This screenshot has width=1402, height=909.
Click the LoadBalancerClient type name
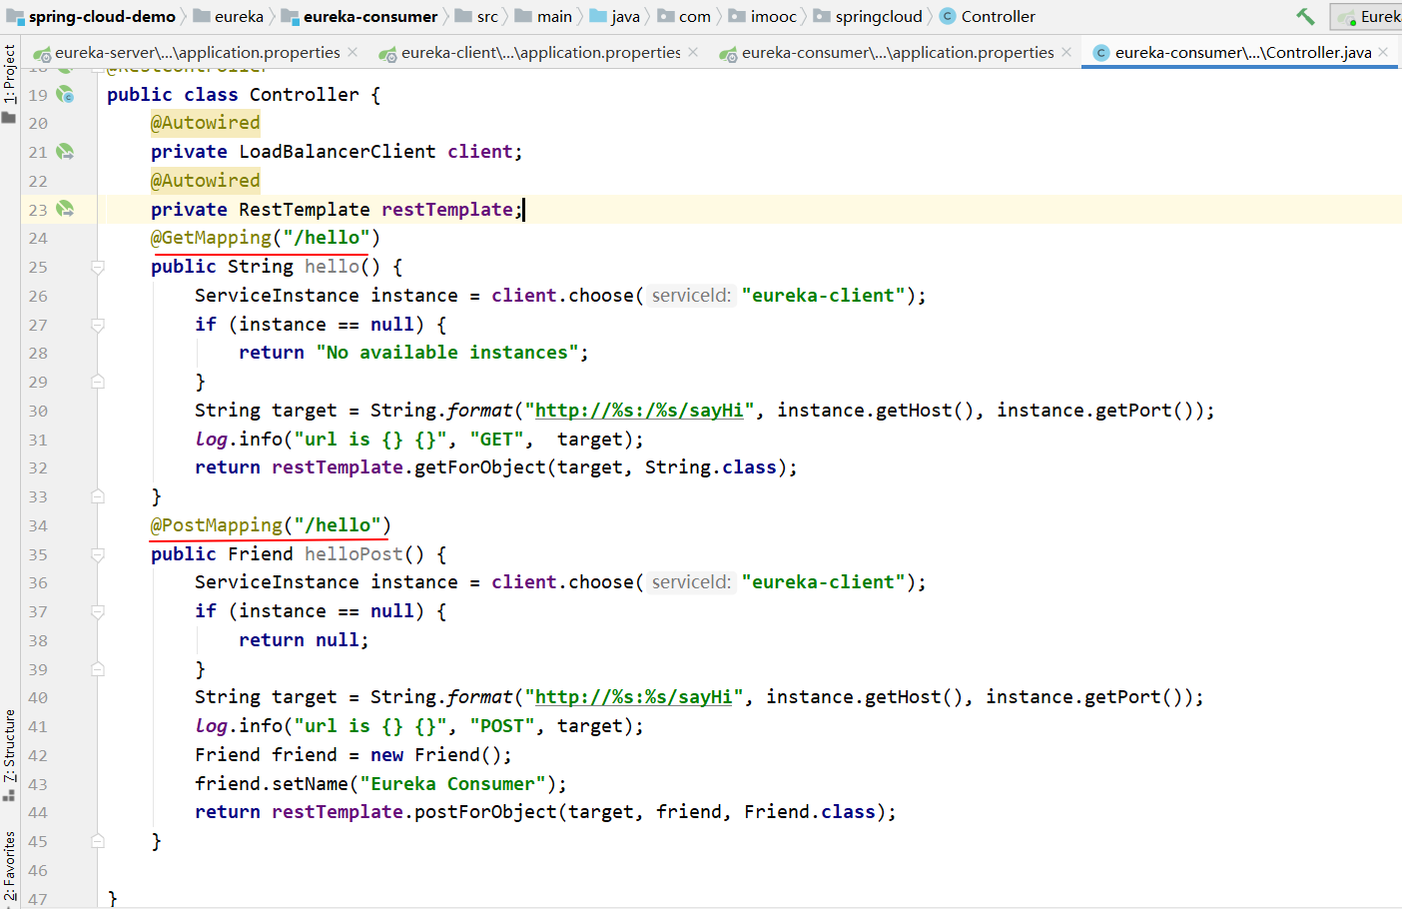coord(338,152)
